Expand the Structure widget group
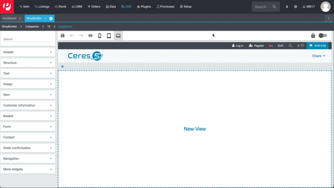 (28, 63)
